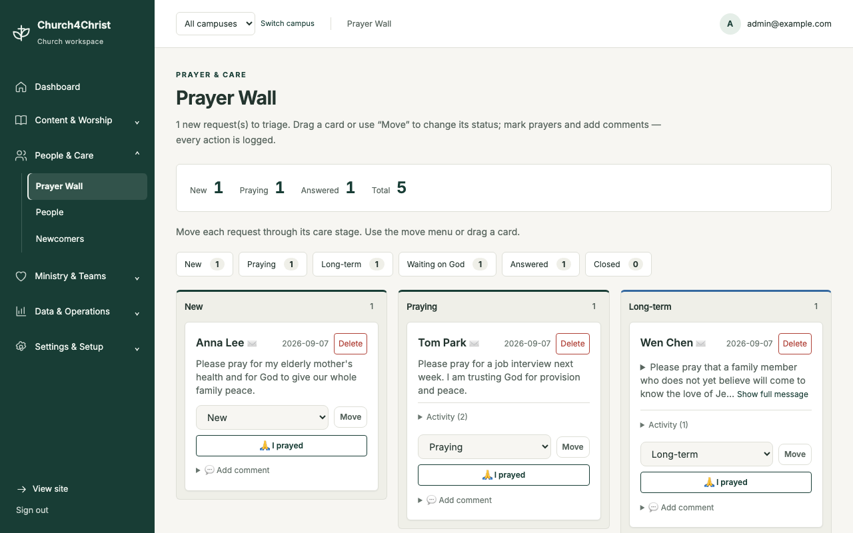Expand the Ministry & Teams menu chevron
This screenshot has height=533, width=853.
point(137,278)
